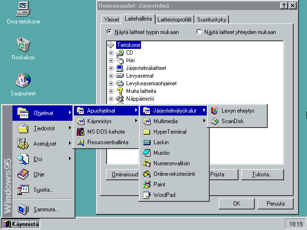Expand the Näppäimistö tree node
Image resolution: width=307 pixels, height=230 pixels.
[111, 99]
